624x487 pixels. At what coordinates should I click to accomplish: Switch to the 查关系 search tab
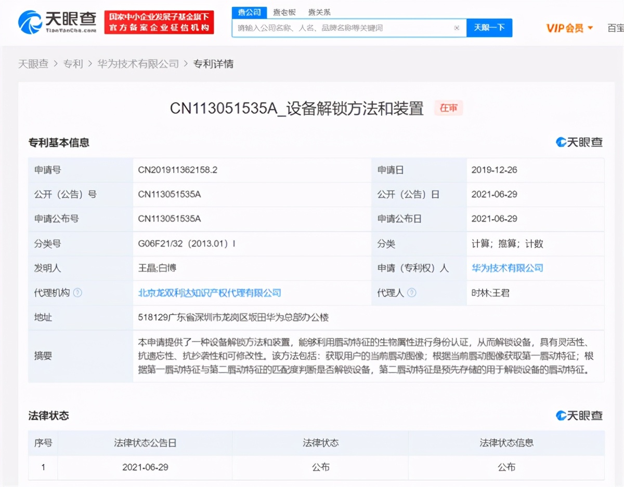319,12
